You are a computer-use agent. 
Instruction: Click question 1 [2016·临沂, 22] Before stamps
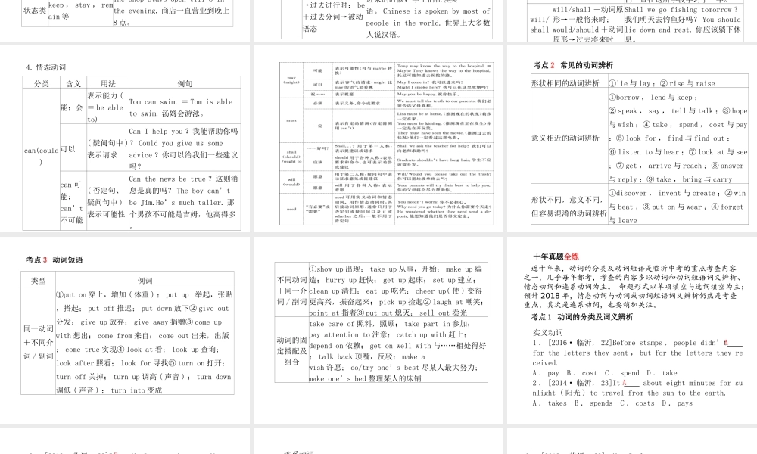tap(637, 353)
